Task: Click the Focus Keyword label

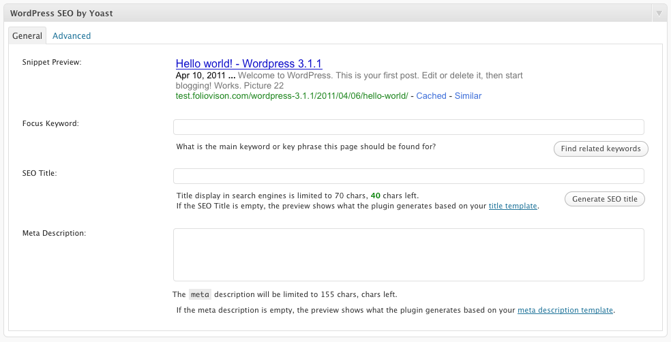Action: 50,123
